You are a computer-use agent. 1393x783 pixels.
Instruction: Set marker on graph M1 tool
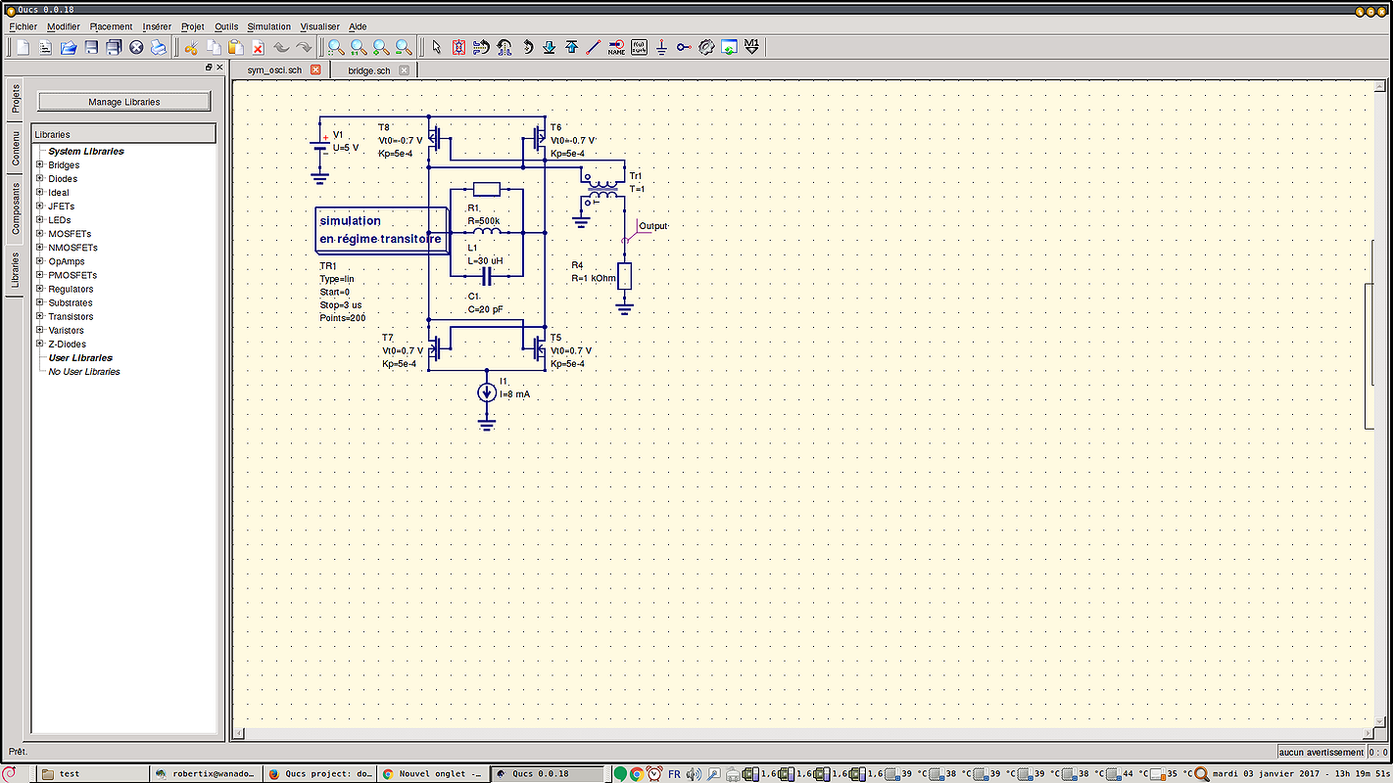751,47
